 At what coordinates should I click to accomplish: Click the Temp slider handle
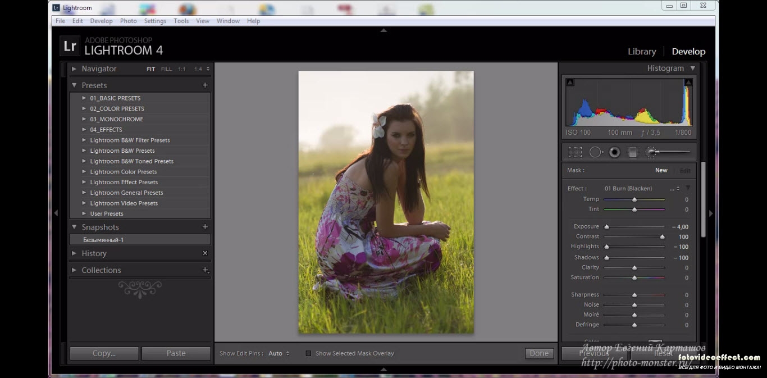[x=634, y=199]
